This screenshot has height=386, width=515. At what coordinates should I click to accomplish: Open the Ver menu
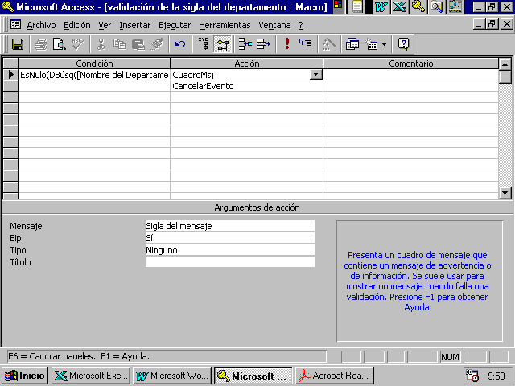105,25
